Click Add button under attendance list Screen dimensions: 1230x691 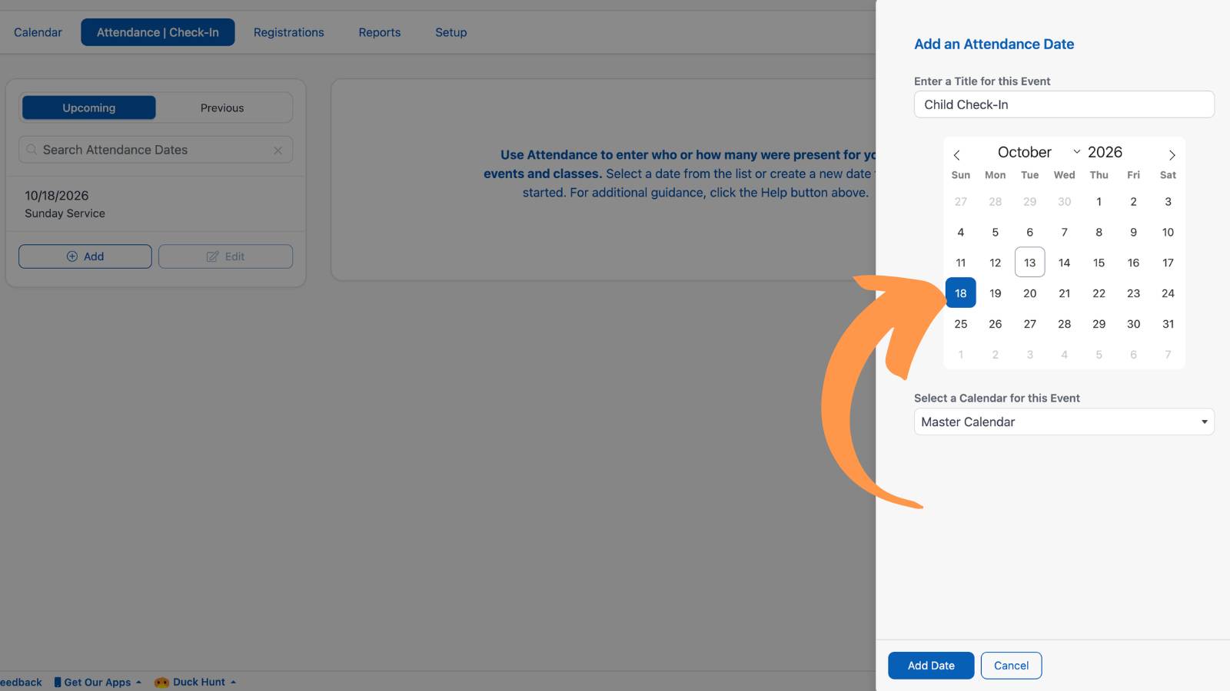pyautogui.click(x=85, y=256)
